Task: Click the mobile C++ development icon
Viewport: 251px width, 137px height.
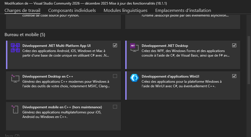Action: click(x=15, y=109)
